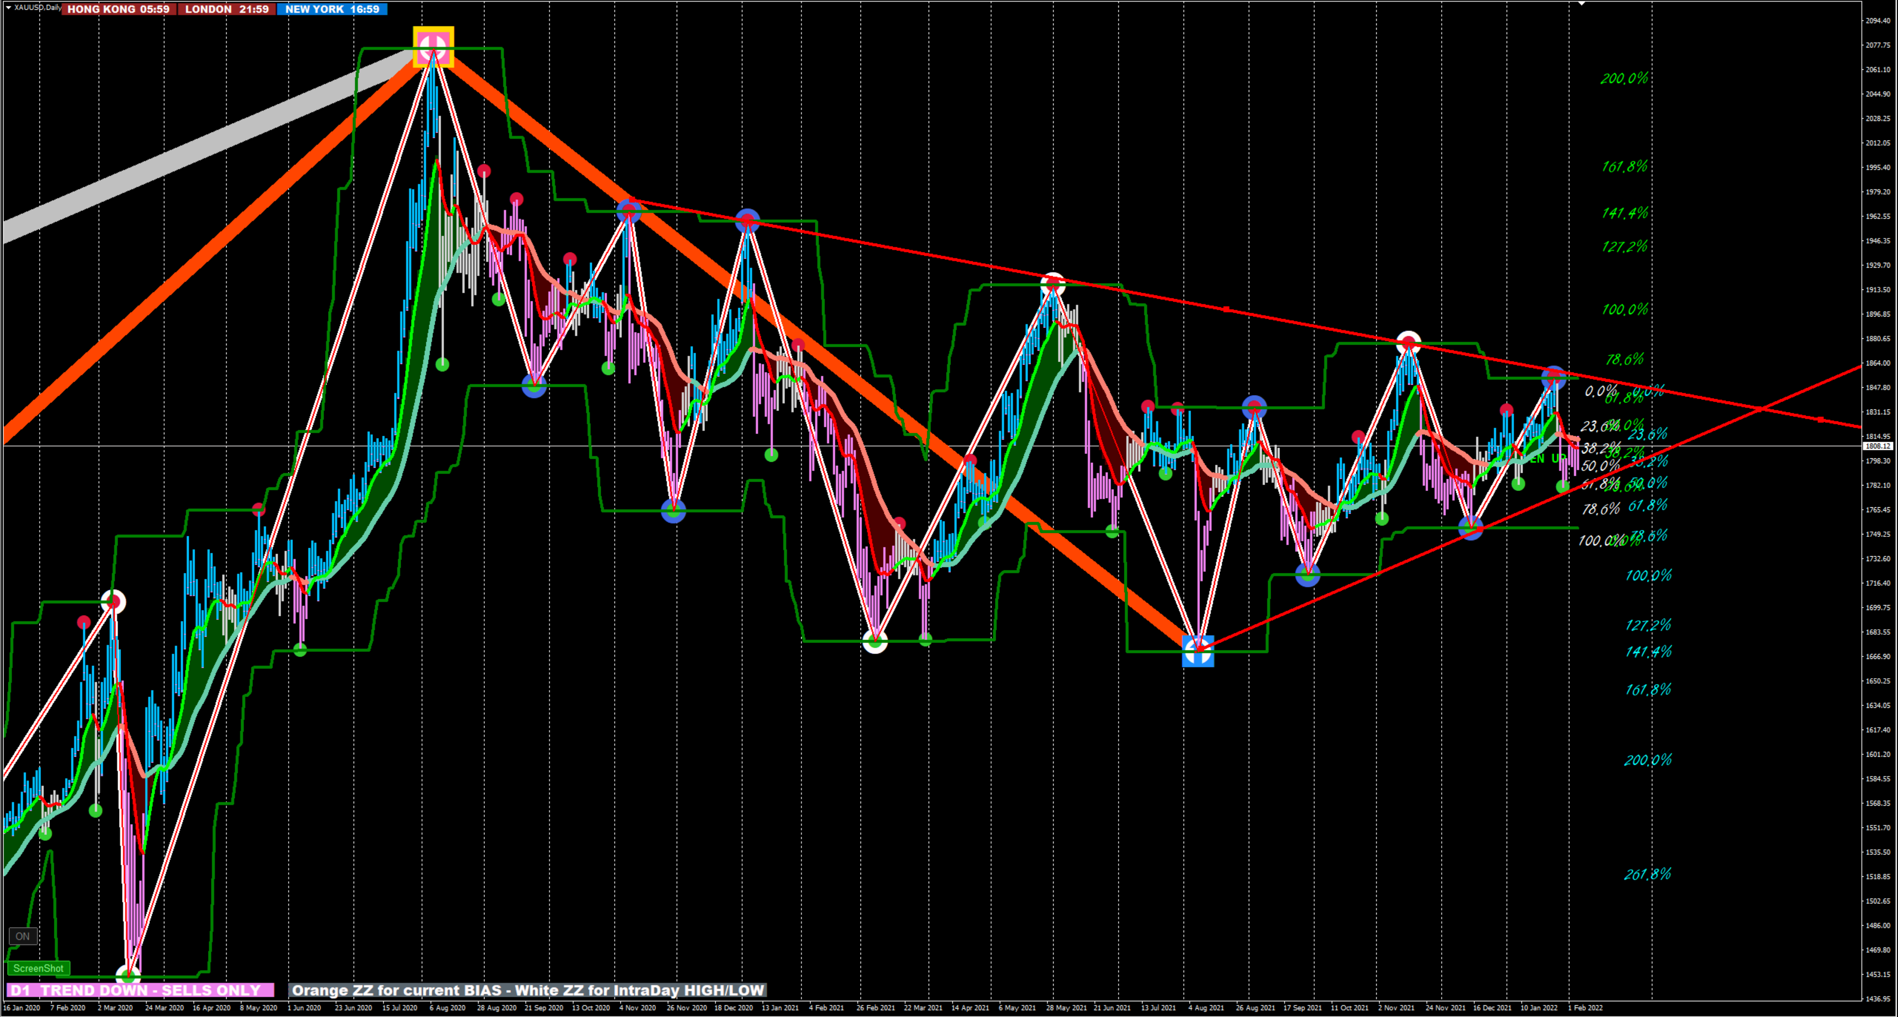Viewport: 1898px width, 1017px height.
Task: Click the NEW YORK 16:59 clock label
Action: pyautogui.click(x=331, y=9)
